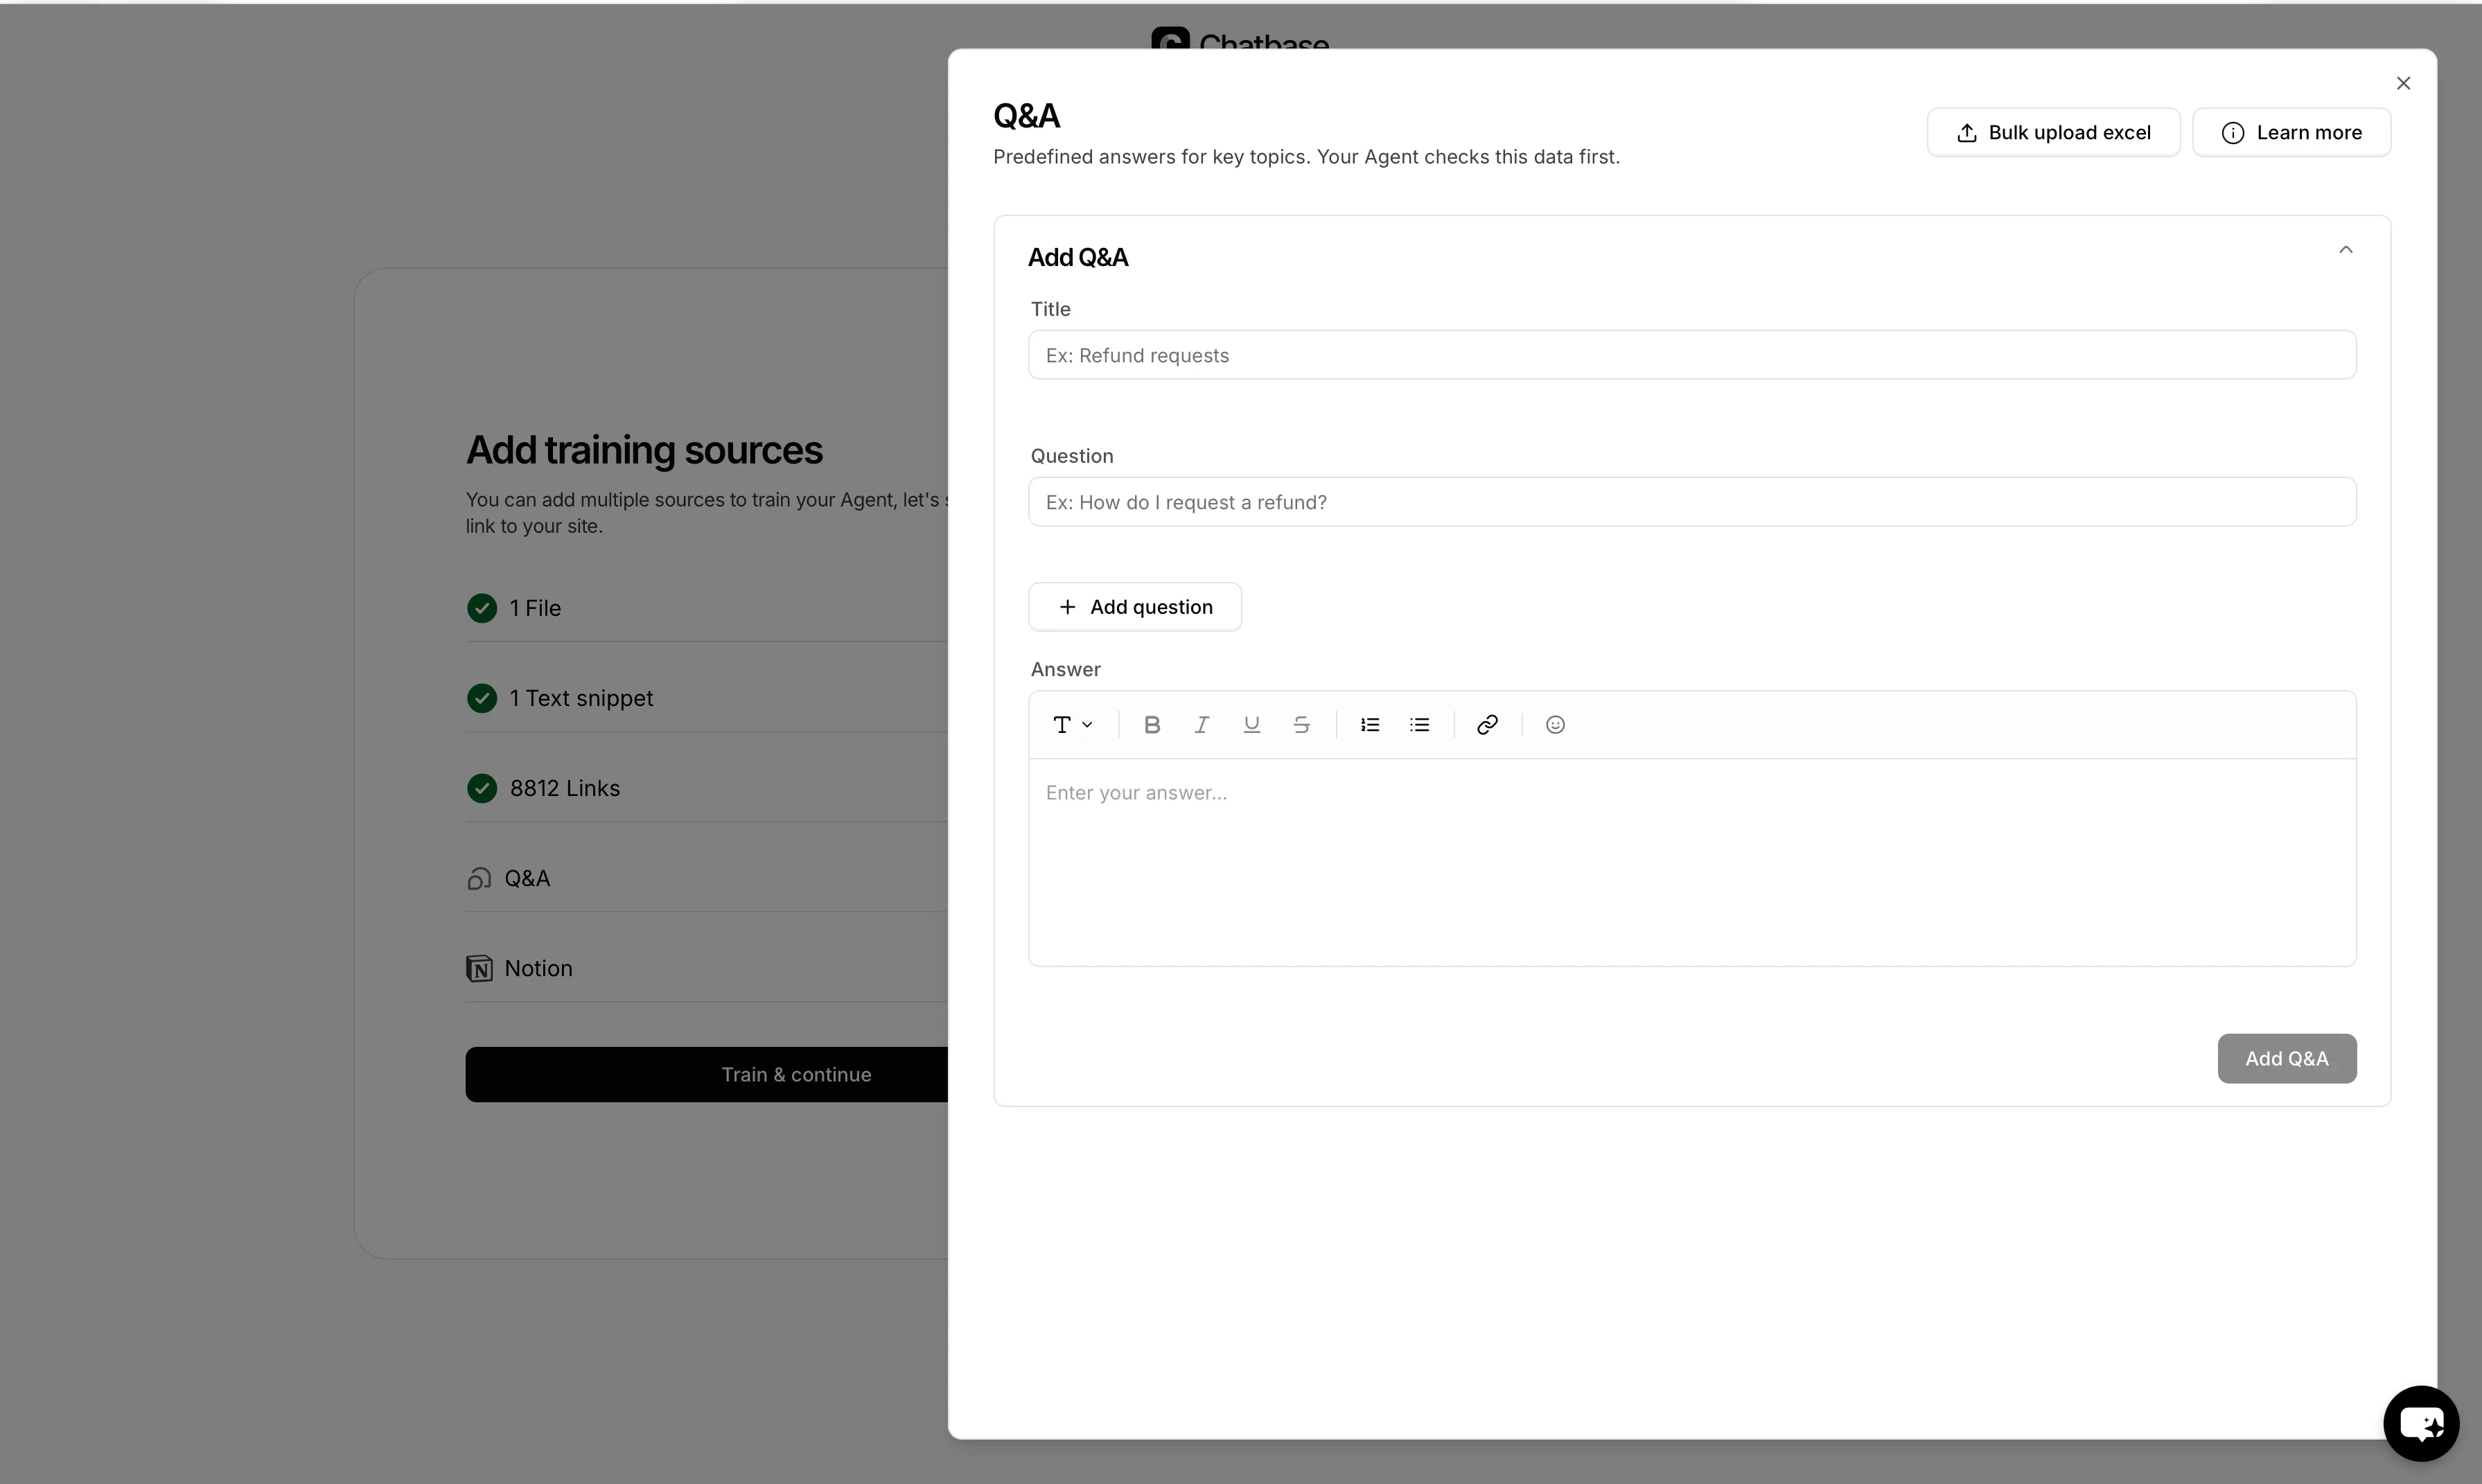The image size is (2482, 1484).
Task: Click the green check beside 8812 Links
Action: coord(482,788)
